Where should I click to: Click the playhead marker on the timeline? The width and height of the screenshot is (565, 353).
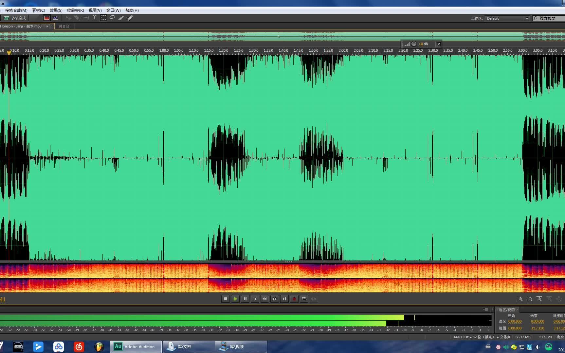pos(9,52)
